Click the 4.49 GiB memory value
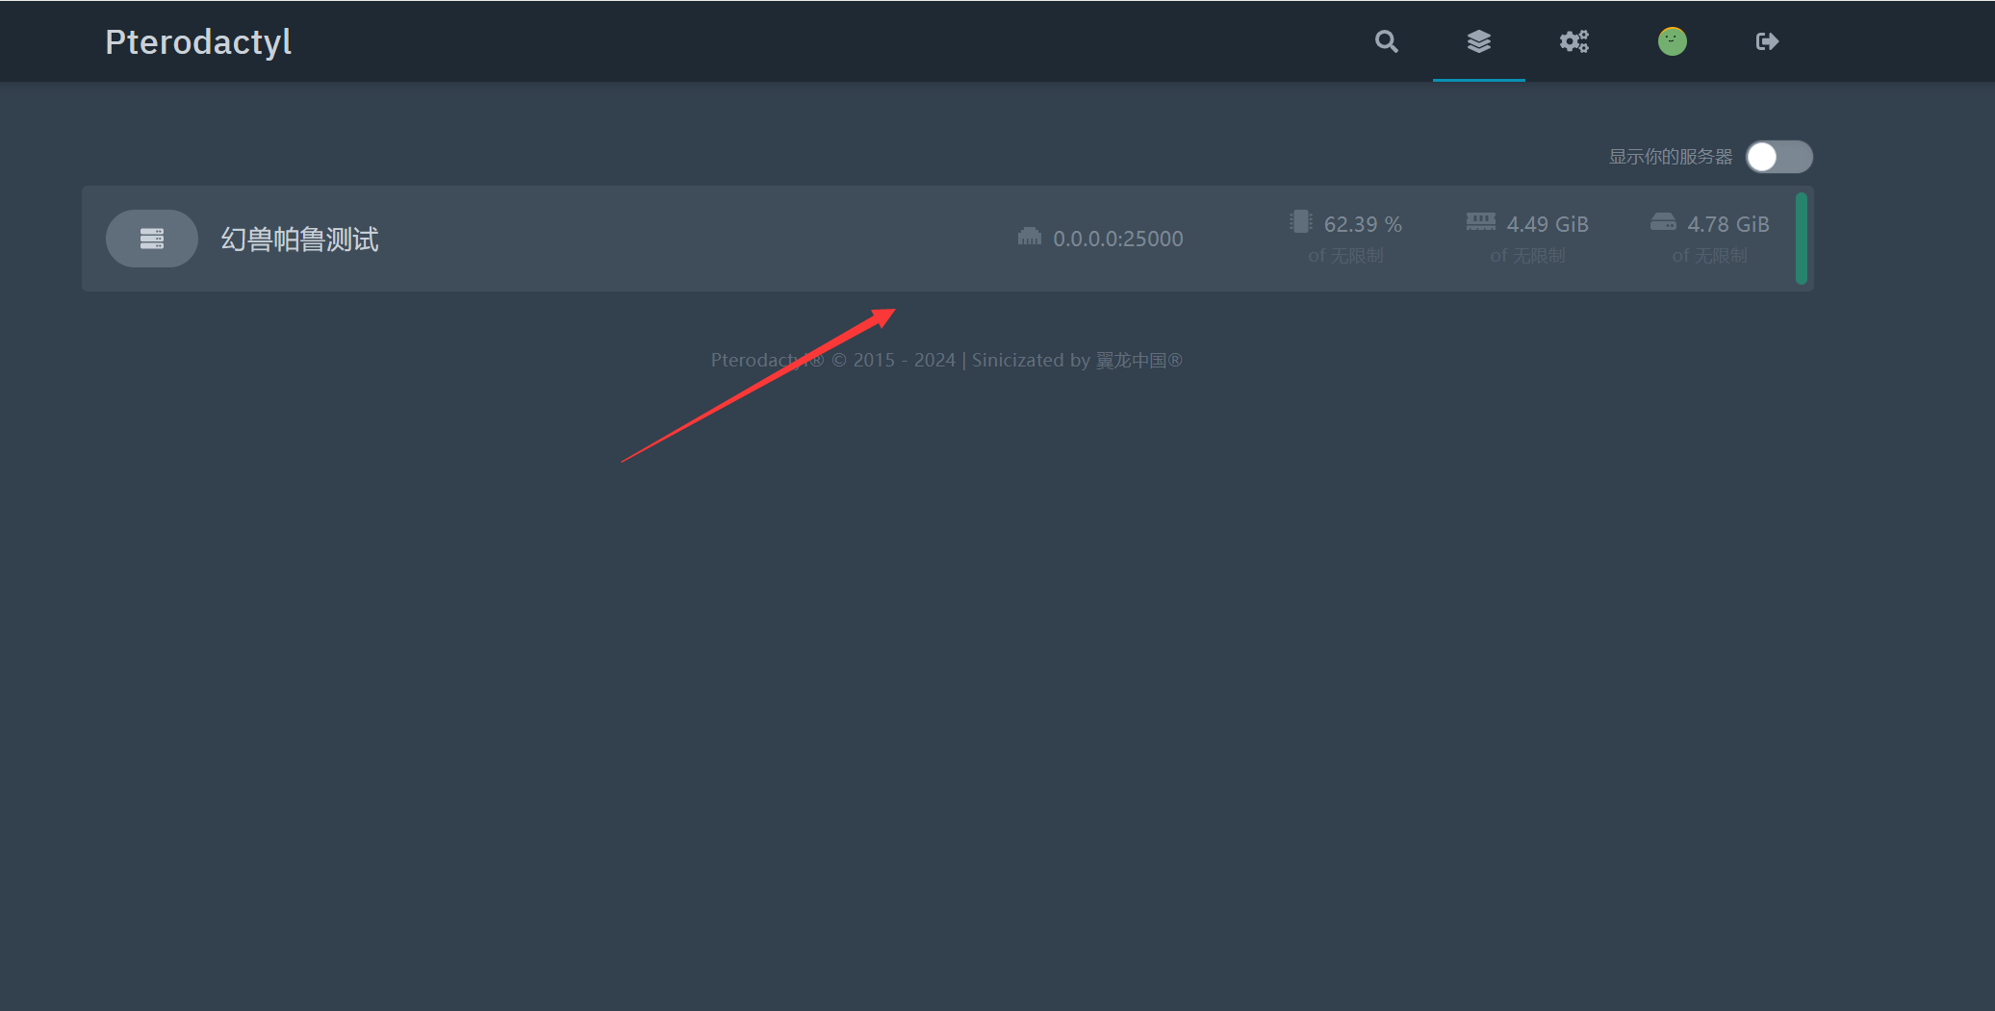 tap(1547, 224)
